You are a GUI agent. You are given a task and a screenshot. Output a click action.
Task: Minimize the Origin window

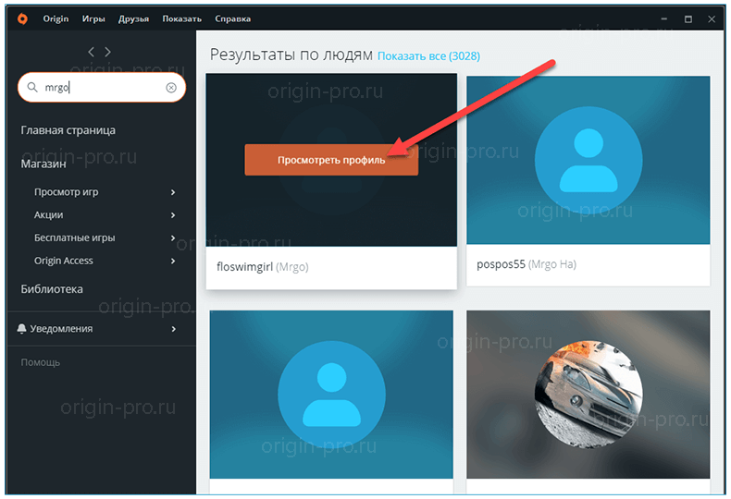point(663,19)
